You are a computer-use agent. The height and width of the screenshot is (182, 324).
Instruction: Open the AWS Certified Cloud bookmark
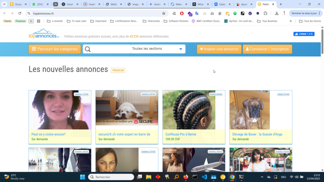point(206,21)
